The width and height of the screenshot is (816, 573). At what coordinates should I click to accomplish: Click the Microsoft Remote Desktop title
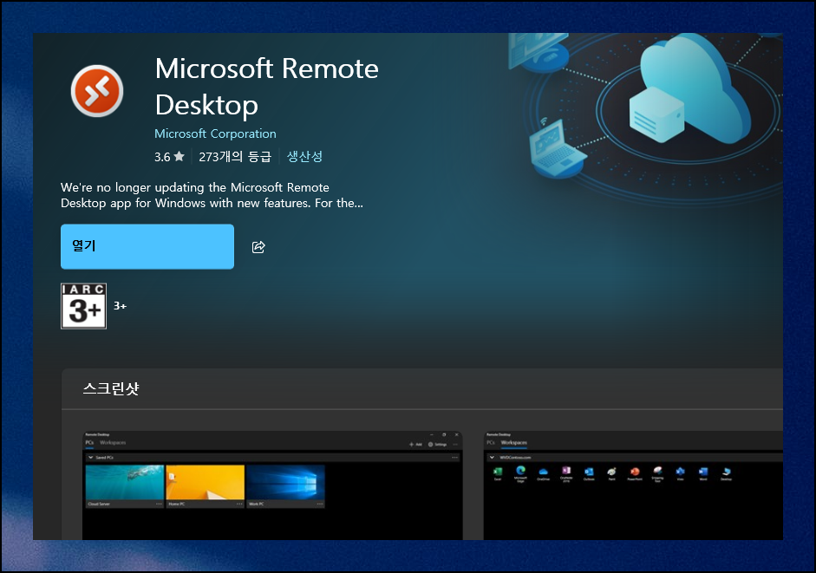266,87
